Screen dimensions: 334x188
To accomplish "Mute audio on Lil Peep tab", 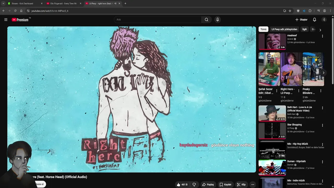I will 115,3.
